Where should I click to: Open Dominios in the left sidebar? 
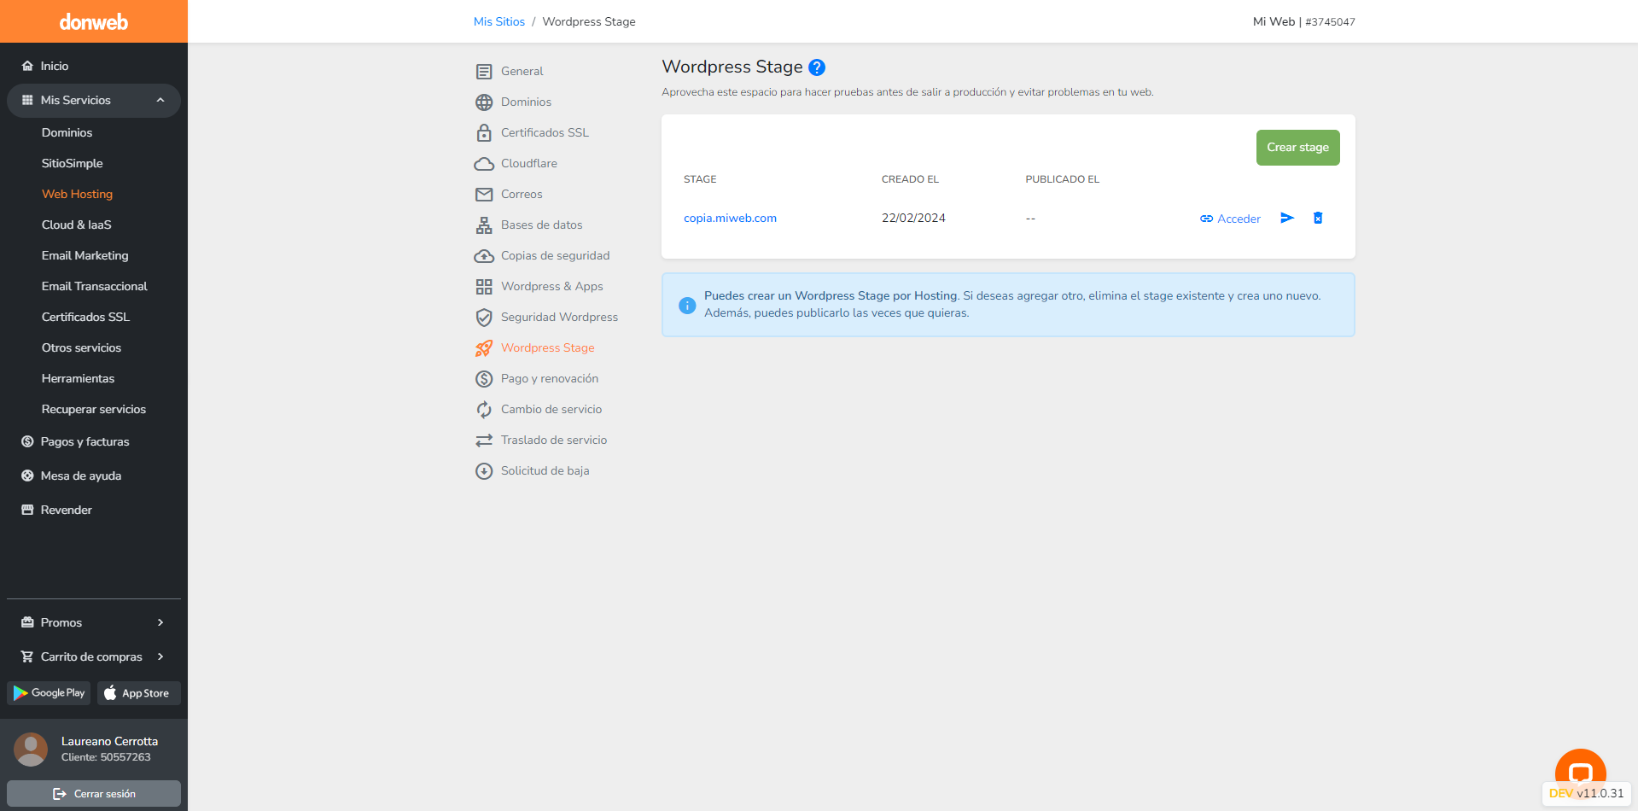[67, 132]
